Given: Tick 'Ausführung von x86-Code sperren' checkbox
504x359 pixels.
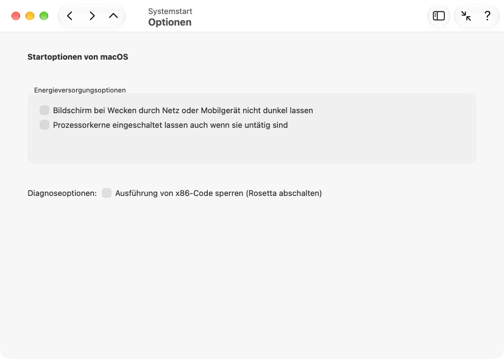Looking at the screenshot, I should point(107,193).
